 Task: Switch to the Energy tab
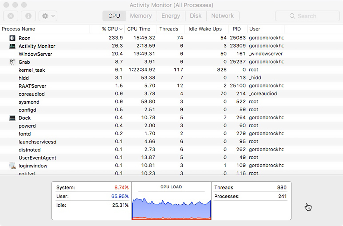pyautogui.click(x=171, y=16)
